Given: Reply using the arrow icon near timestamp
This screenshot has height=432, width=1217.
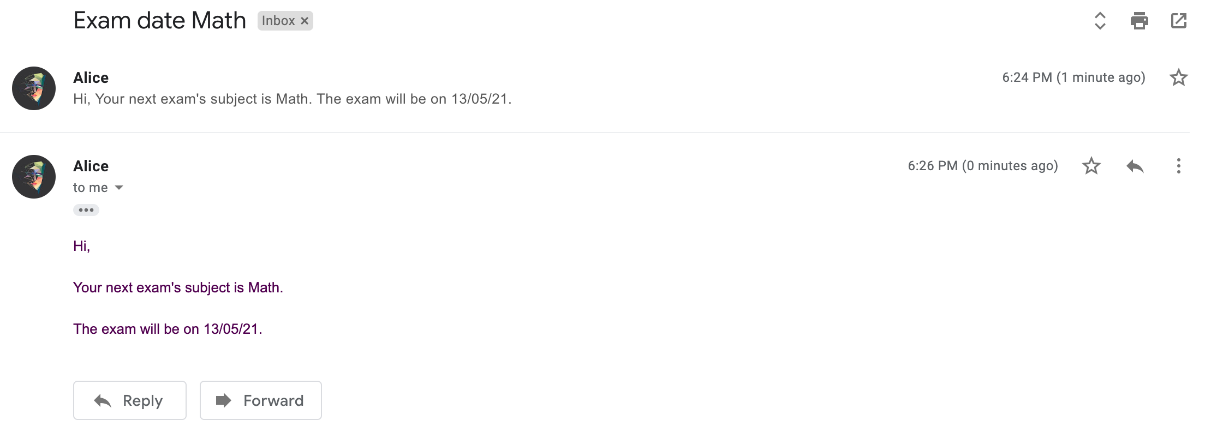Looking at the screenshot, I should pos(1136,166).
